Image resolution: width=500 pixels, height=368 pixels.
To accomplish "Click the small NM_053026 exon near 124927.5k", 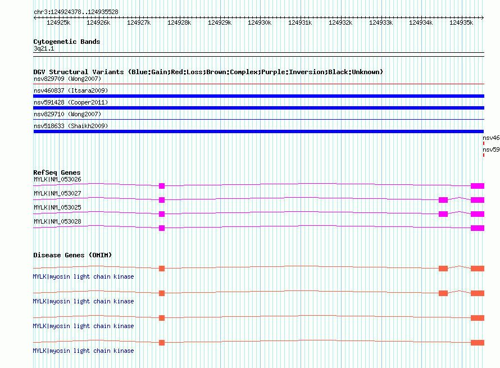I will click(x=162, y=186).
